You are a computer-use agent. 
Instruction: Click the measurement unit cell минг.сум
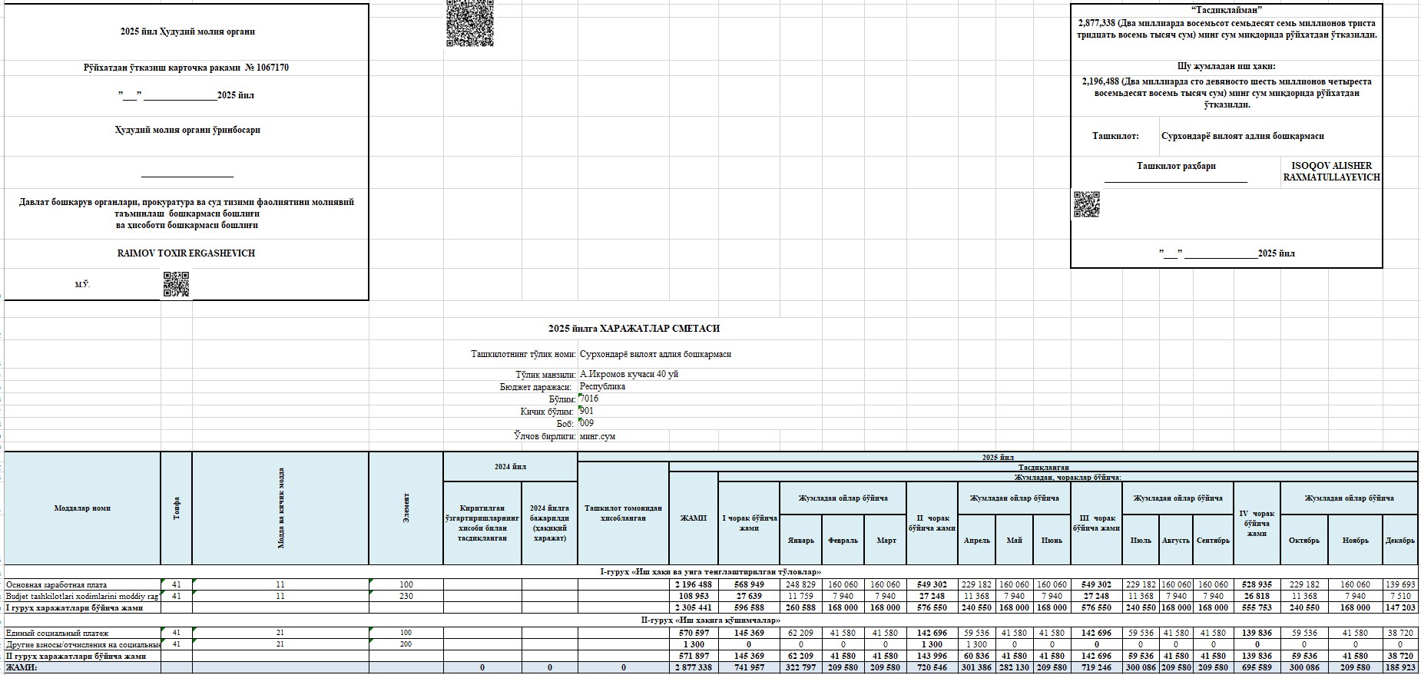[597, 436]
